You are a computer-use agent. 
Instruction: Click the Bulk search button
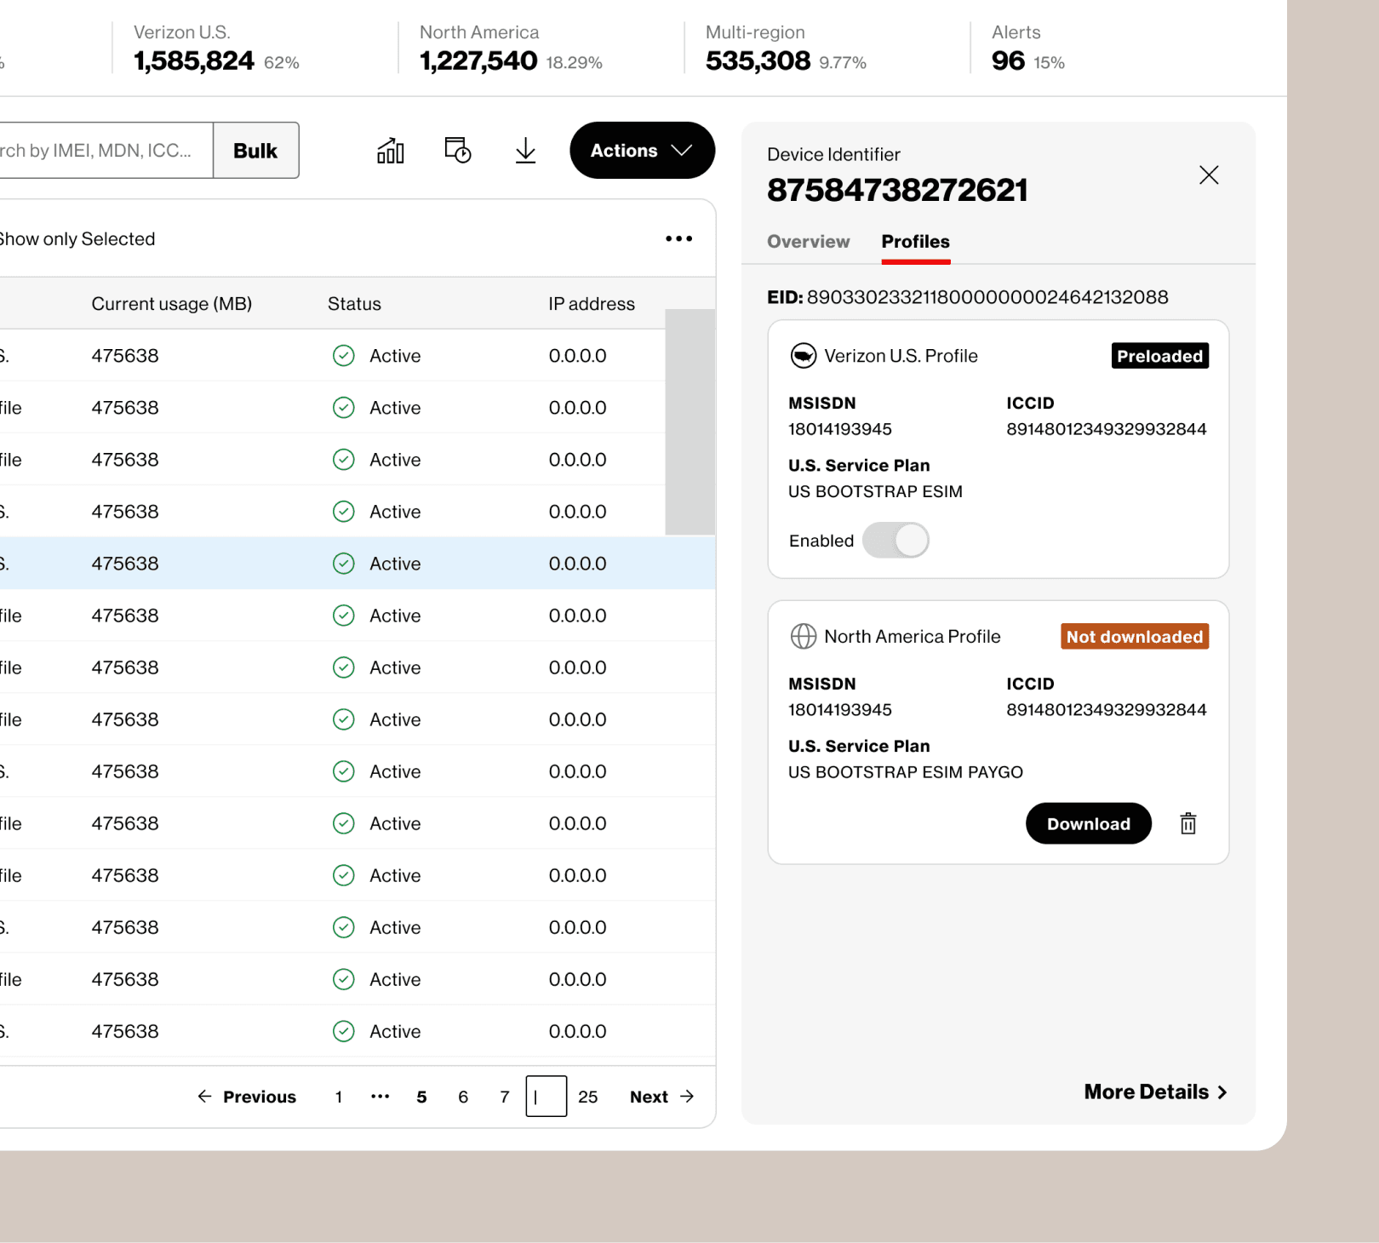(x=255, y=150)
